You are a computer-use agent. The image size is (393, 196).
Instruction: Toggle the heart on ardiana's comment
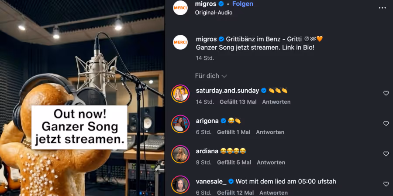(386, 154)
